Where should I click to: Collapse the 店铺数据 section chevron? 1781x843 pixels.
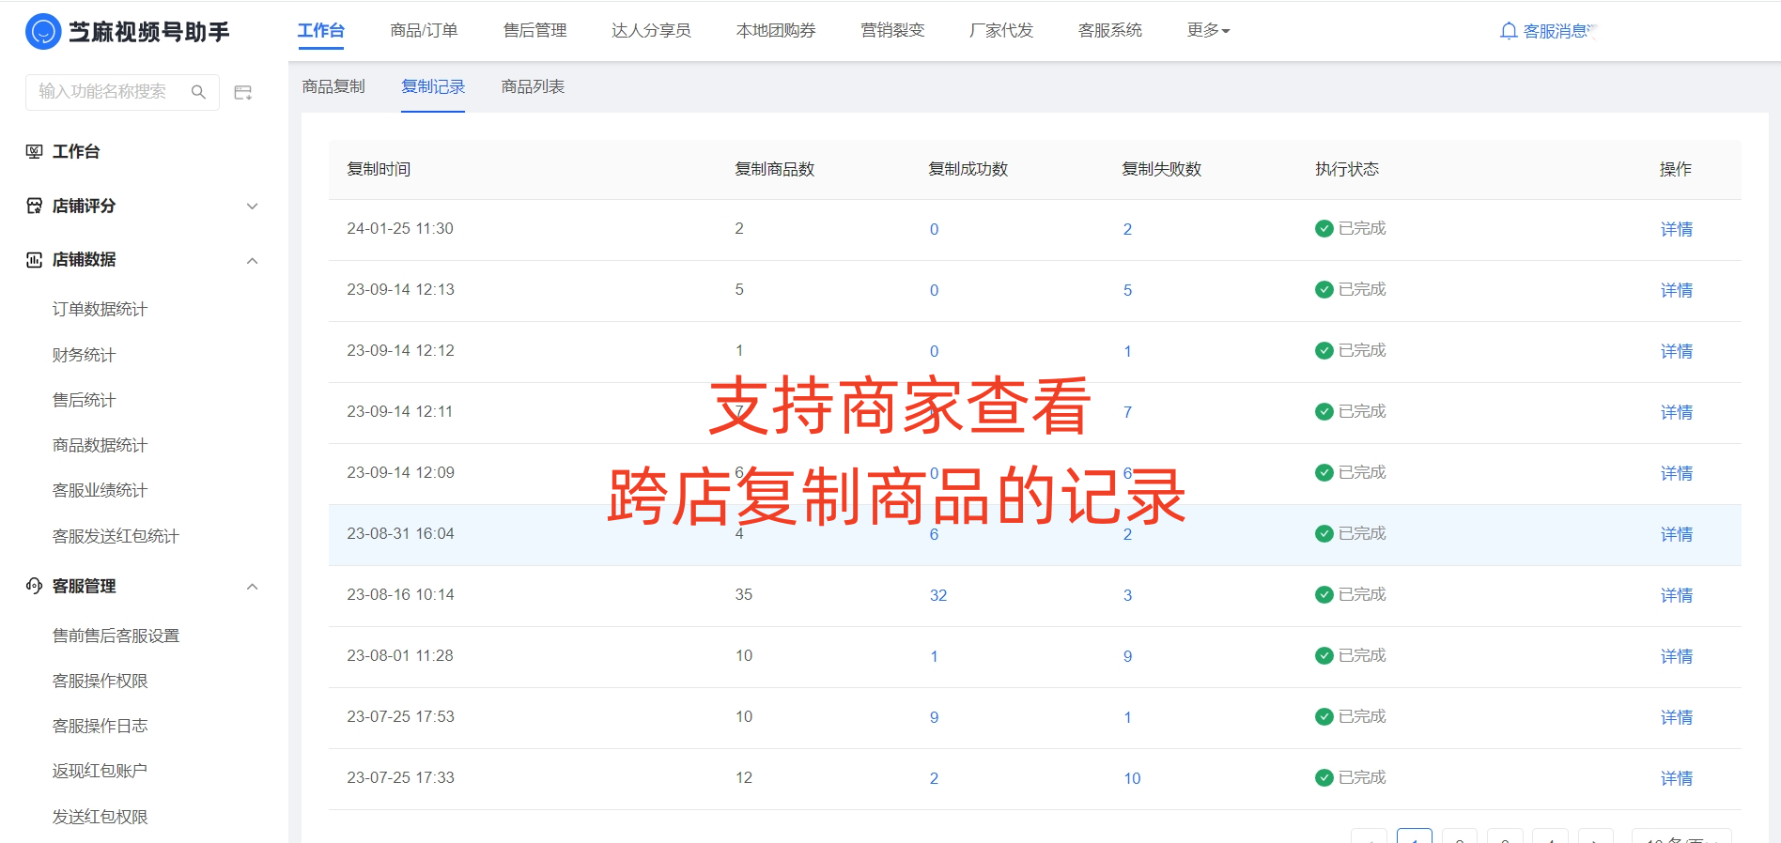(x=252, y=260)
